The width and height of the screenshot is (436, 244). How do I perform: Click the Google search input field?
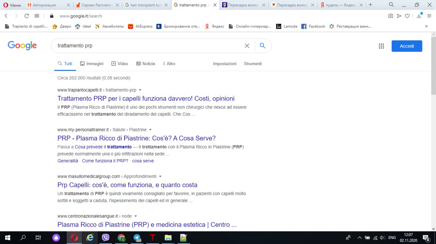tap(148, 46)
